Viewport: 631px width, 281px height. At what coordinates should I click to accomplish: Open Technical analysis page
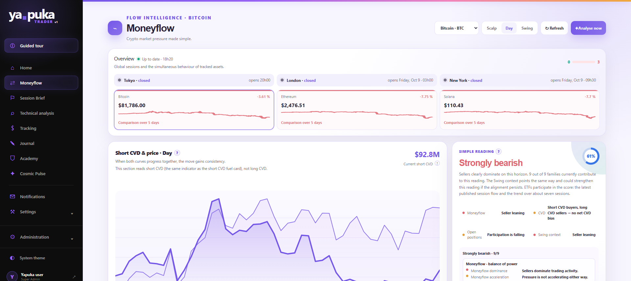(41, 113)
